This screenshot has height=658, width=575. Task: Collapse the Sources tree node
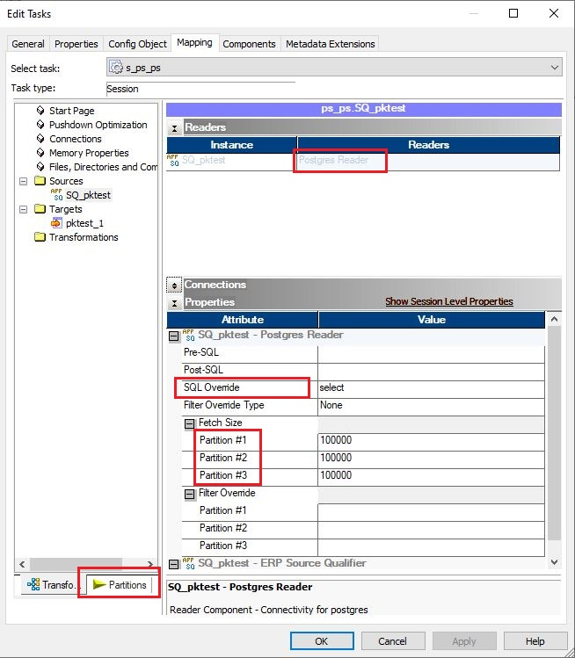24,181
